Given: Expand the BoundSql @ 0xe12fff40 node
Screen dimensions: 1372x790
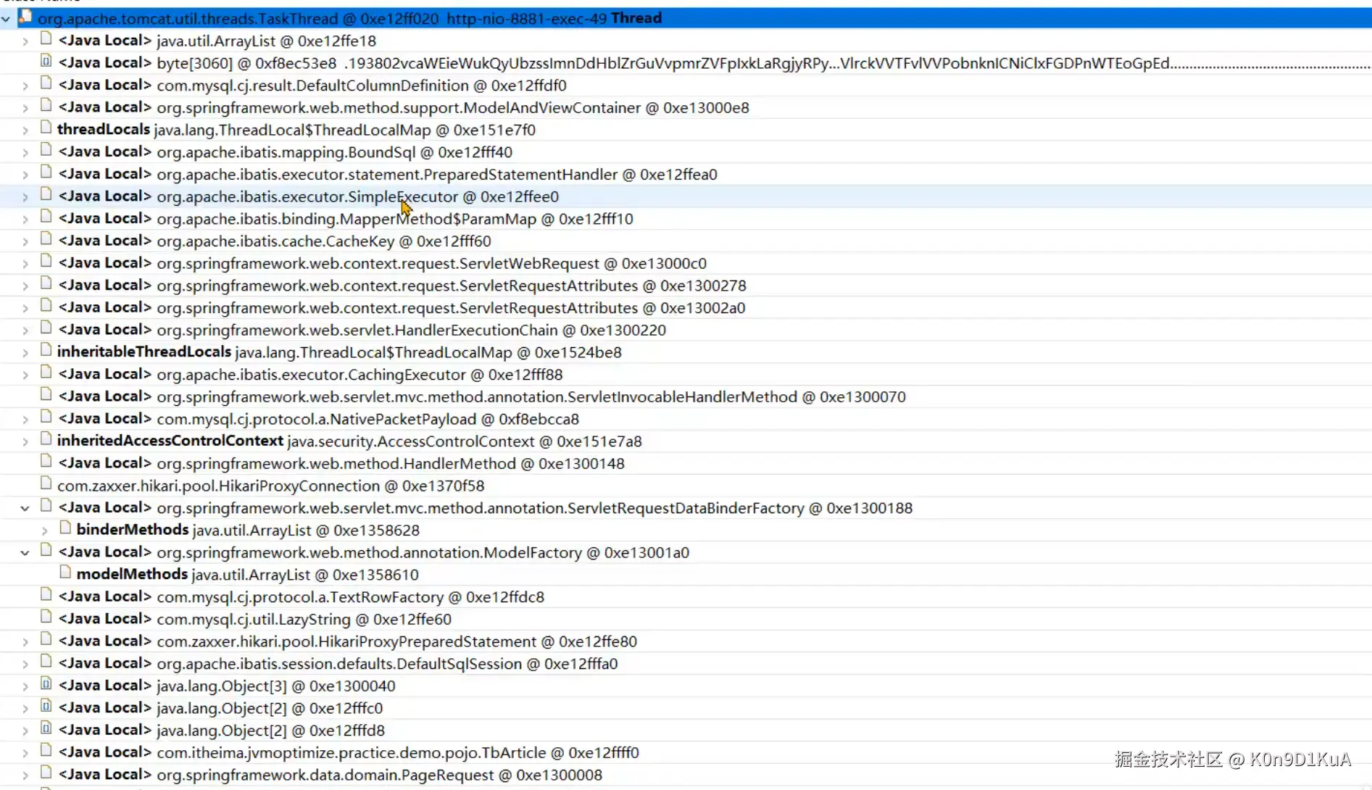Looking at the screenshot, I should pyautogui.click(x=25, y=153).
